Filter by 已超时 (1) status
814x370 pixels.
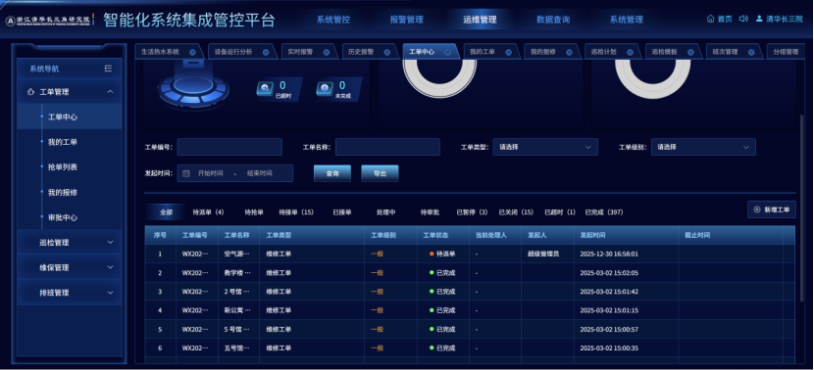[560, 212]
